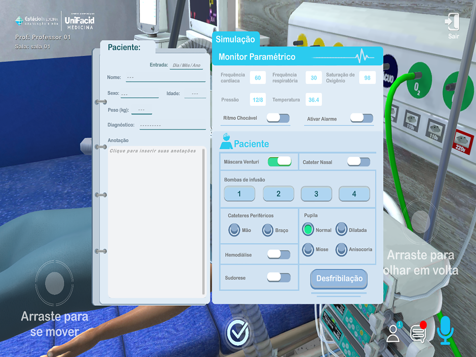Select the Anisocoria pupil option
Image resolution: width=476 pixels, height=357 pixels.
341,249
